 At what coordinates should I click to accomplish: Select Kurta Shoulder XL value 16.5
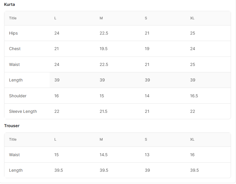pos(194,96)
